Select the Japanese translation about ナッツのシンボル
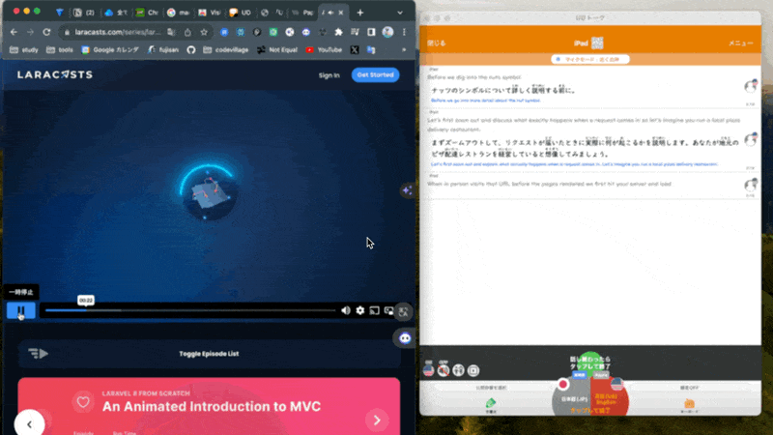The width and height of the screenshot is (773, 435). (x=503, y=90)
